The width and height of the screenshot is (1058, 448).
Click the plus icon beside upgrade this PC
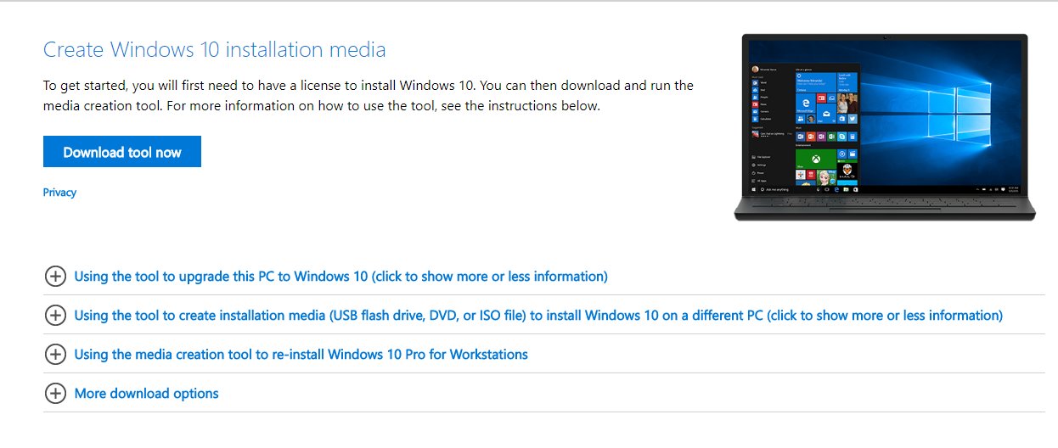(55, 276)
